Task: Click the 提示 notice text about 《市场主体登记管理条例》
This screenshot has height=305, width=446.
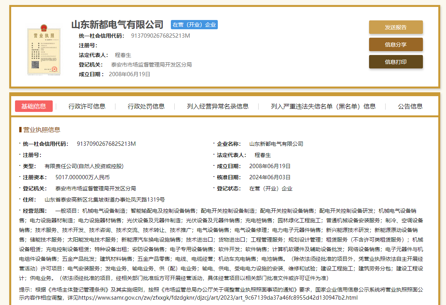Action: tap(221, 293)
